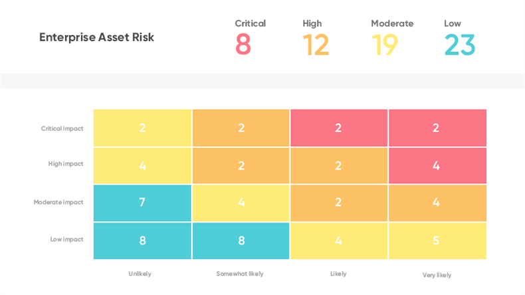
Task: Click the Critical impact, Likely red cell
Action: point(338,128)
